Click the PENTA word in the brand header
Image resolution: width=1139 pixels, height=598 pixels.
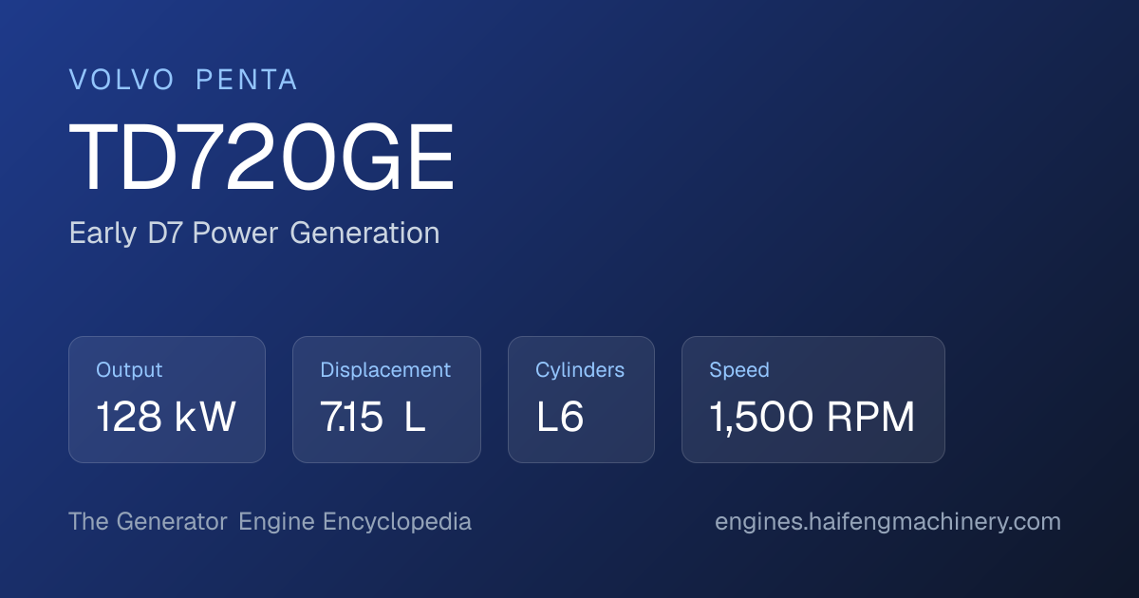[247, 81]
